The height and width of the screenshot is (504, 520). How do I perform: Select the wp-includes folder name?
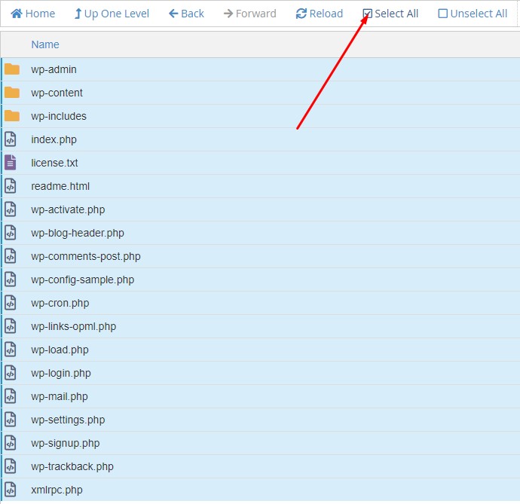coord(59,116)
